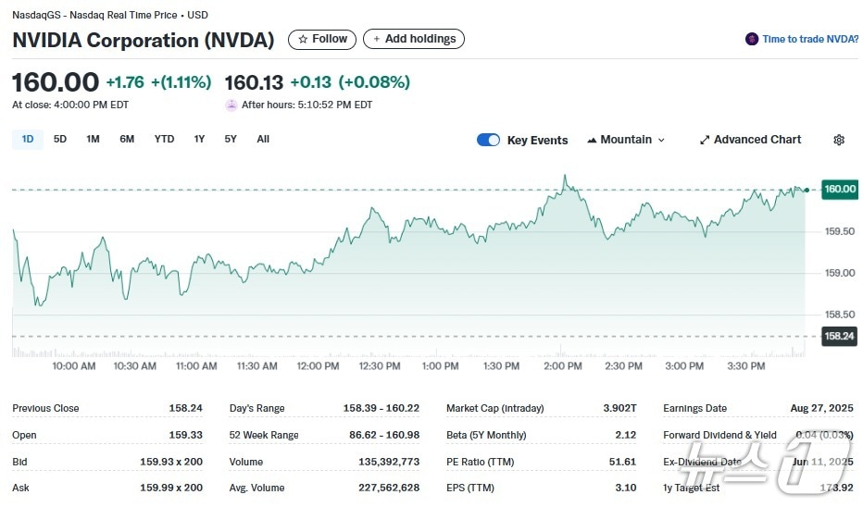The width and height of the screenshot is (863, 507).
Task: Open chart settings gear icon
Action: tap(839, 140)
